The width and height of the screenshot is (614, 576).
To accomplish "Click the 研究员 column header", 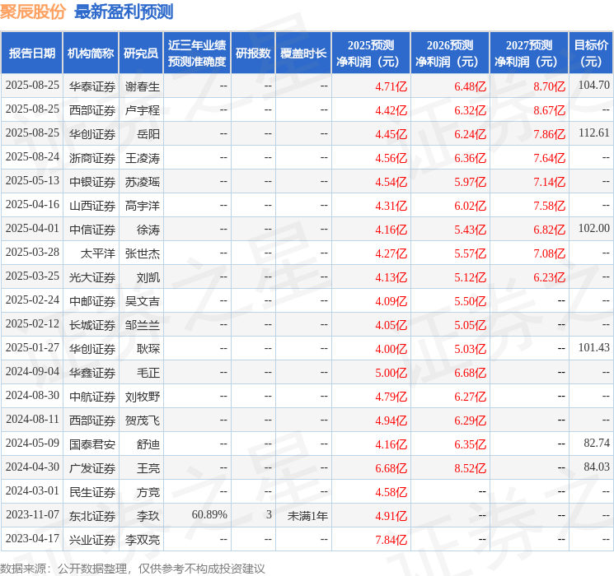I will (141, 53).
